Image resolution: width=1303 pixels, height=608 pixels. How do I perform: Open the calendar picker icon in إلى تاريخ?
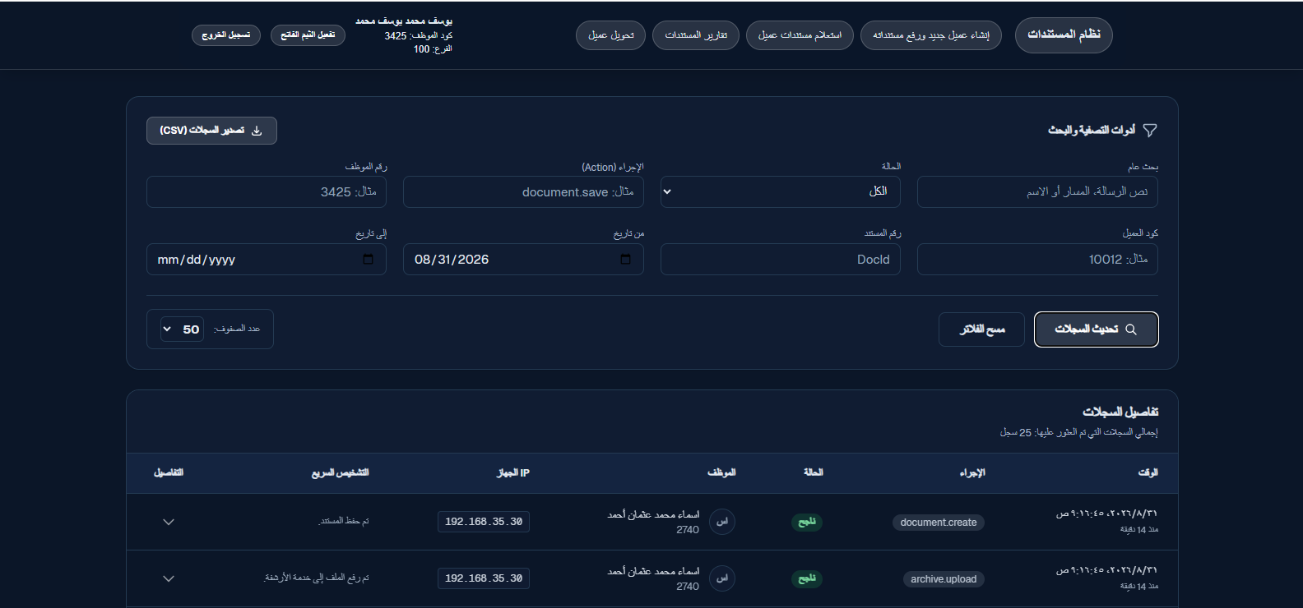[368, 260]
